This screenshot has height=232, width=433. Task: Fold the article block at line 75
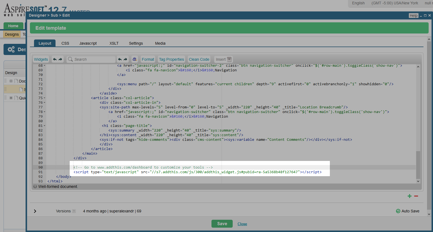tap(45, 98)
